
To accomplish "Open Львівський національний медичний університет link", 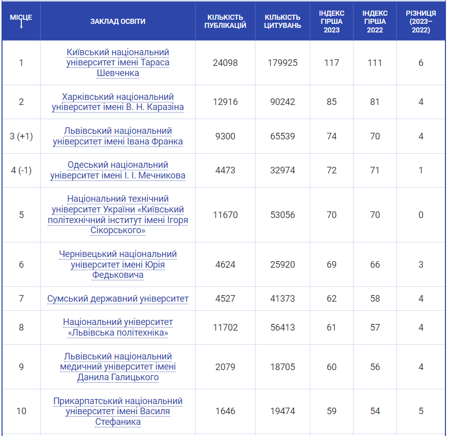I will tap(118, 367).
